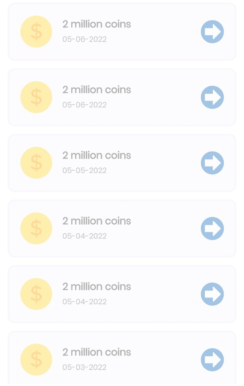This screenshot has width=244, height=386.
Task: Open the 05-05-2022 entry via its arrow
Action: [212, 163]
